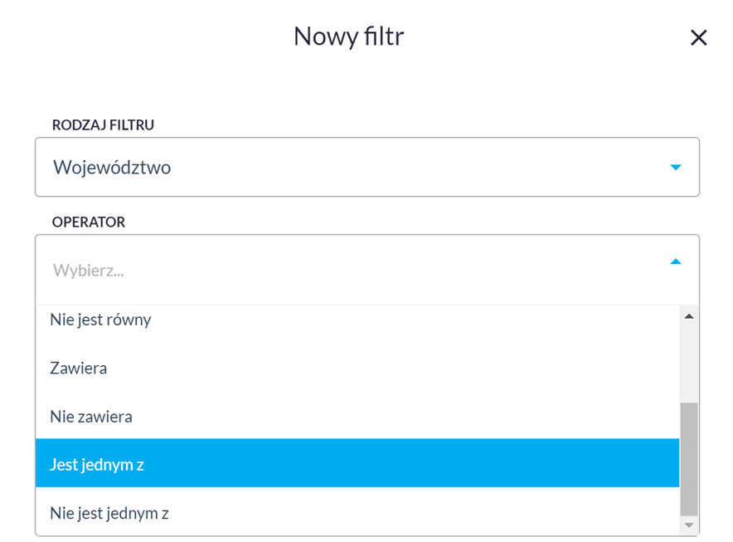Click empty space right of Nie zawiera
733x542 pixels.
(x=402, y=417)
